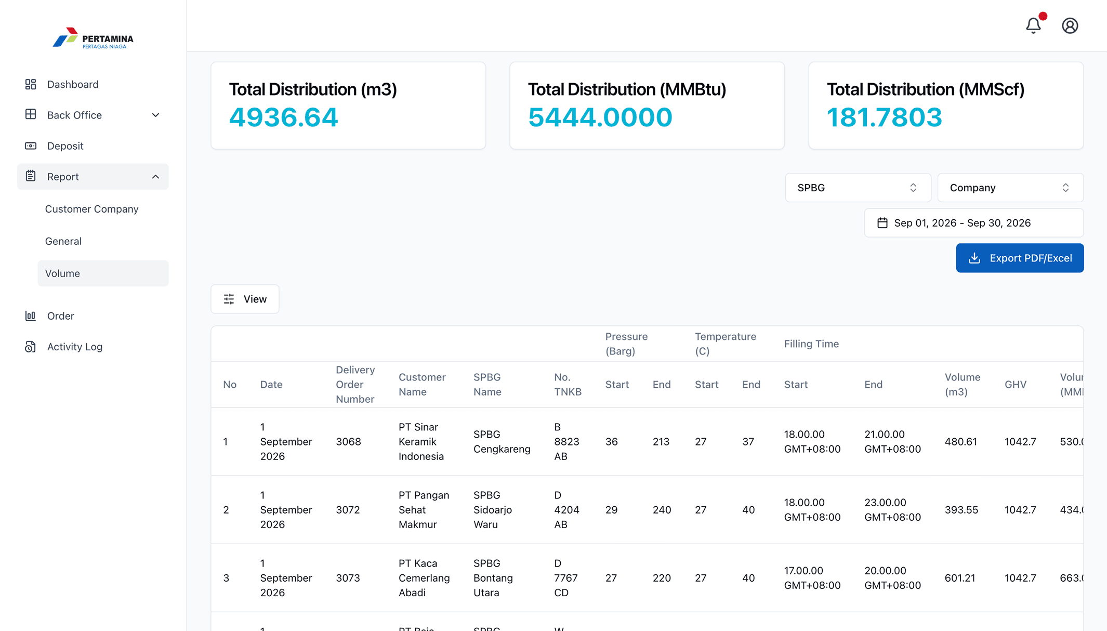Click plate number D 7767 CD
Image resolution: width=1107 pixels, height=631 pixels.
click(x=566, y=578)
